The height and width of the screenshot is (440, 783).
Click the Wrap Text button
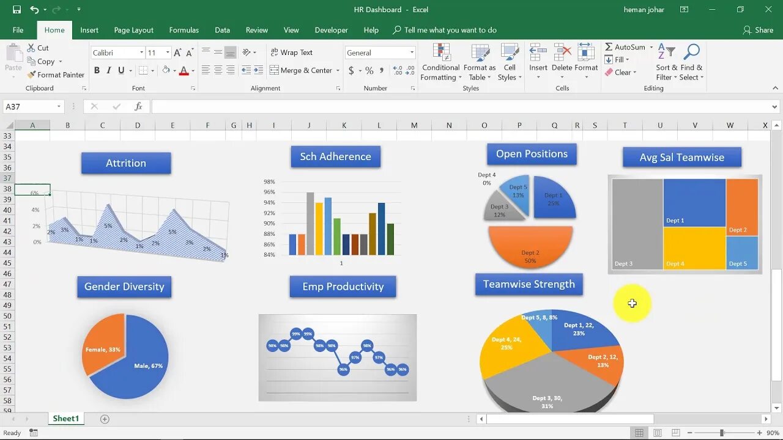pyautogui.click(x=291, y=53)
